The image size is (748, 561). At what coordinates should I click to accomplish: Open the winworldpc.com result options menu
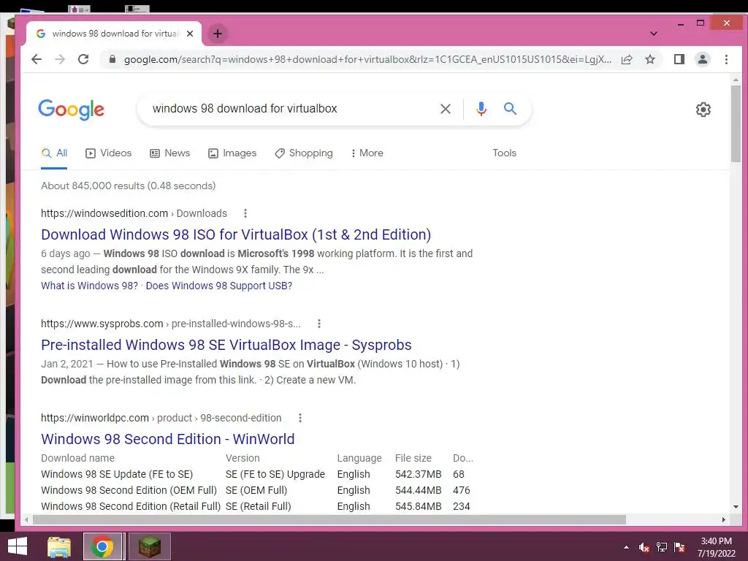point(300,418)
